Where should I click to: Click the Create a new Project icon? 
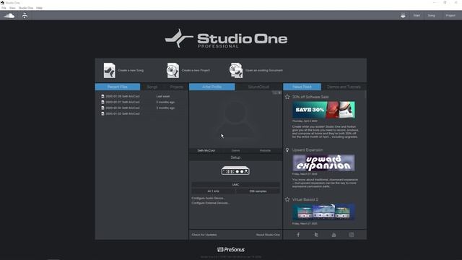pos(173,70)
